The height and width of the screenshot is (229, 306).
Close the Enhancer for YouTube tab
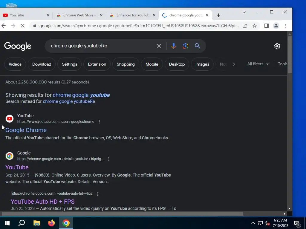click(x=154, y=15)
